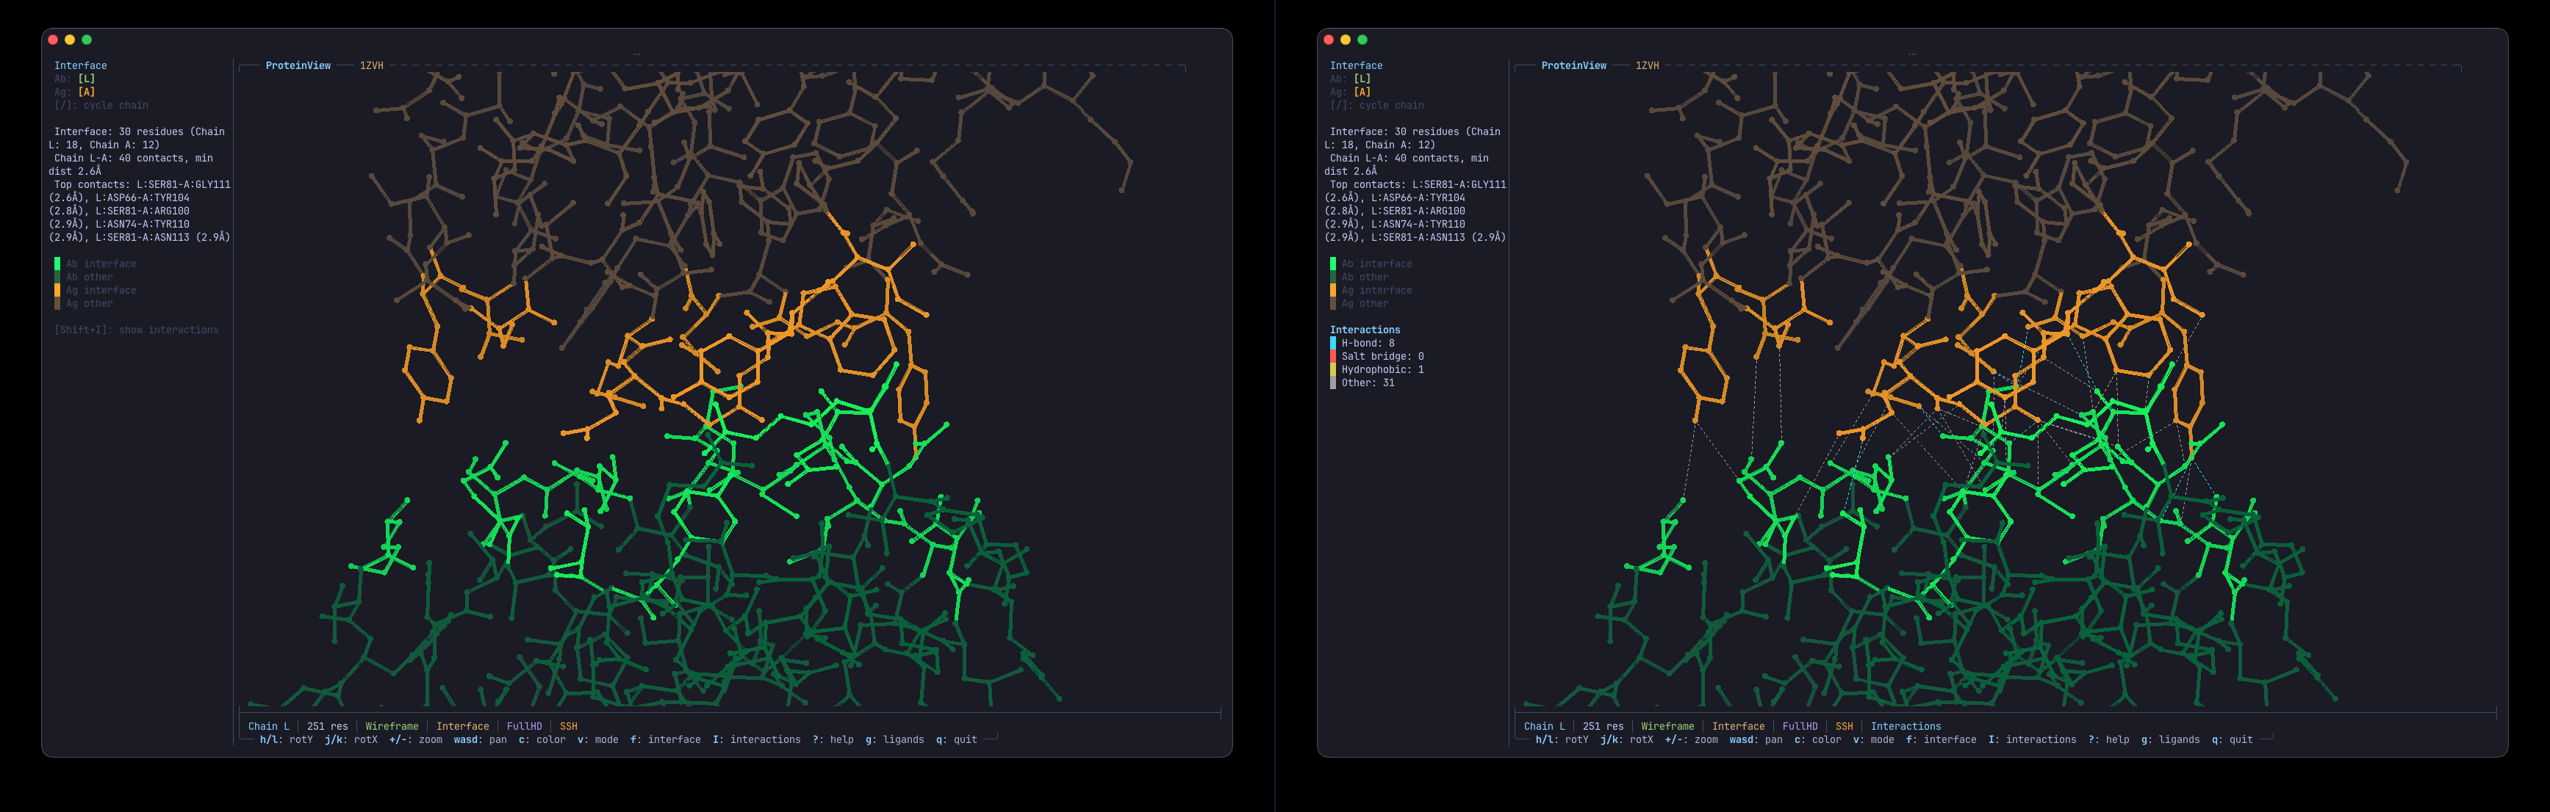Screen dimensions: 2550x812
Task: Toggle Interactions display in the right window's status bar
Action: (x=1906, y=725)
